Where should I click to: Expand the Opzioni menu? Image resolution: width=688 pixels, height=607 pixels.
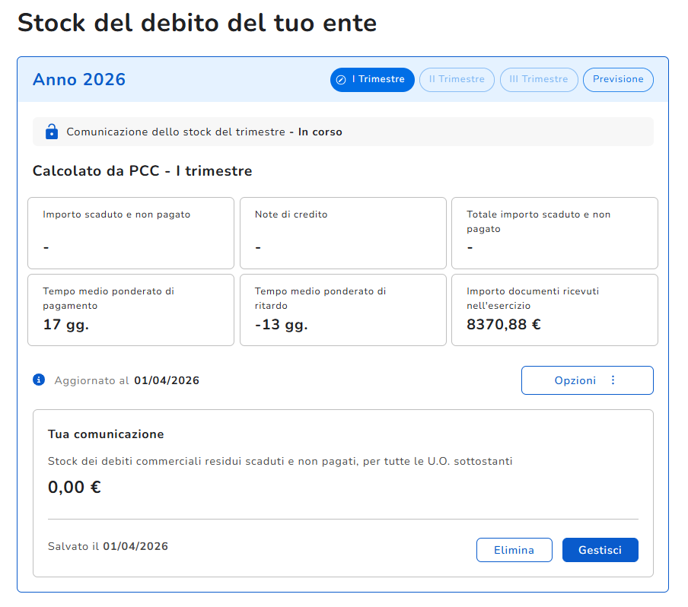click(587, 380)
